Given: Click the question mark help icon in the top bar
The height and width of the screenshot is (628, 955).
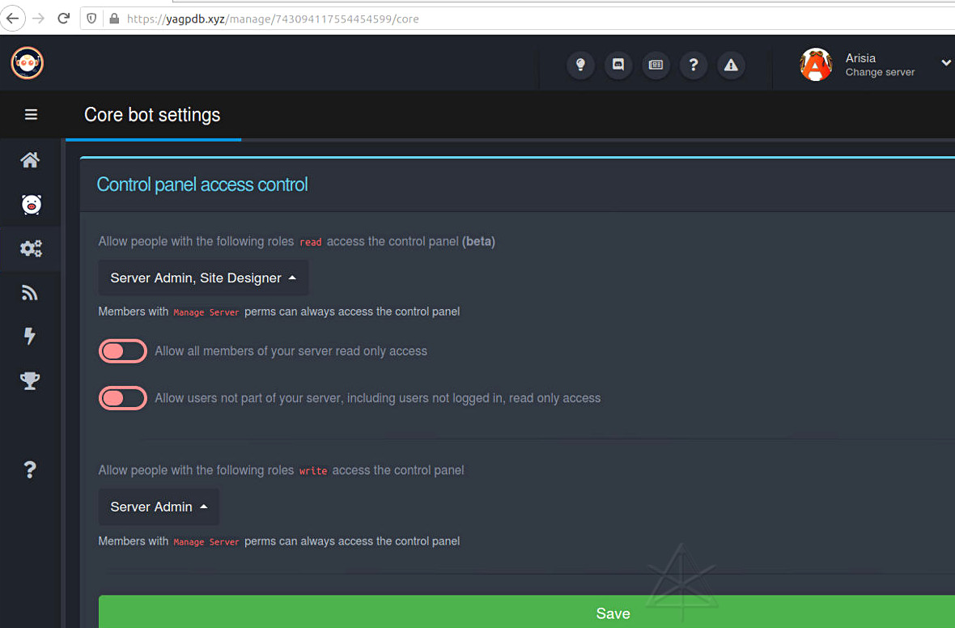Looking at the screenshot, I should pyautogui.click(x=694, y=65).
